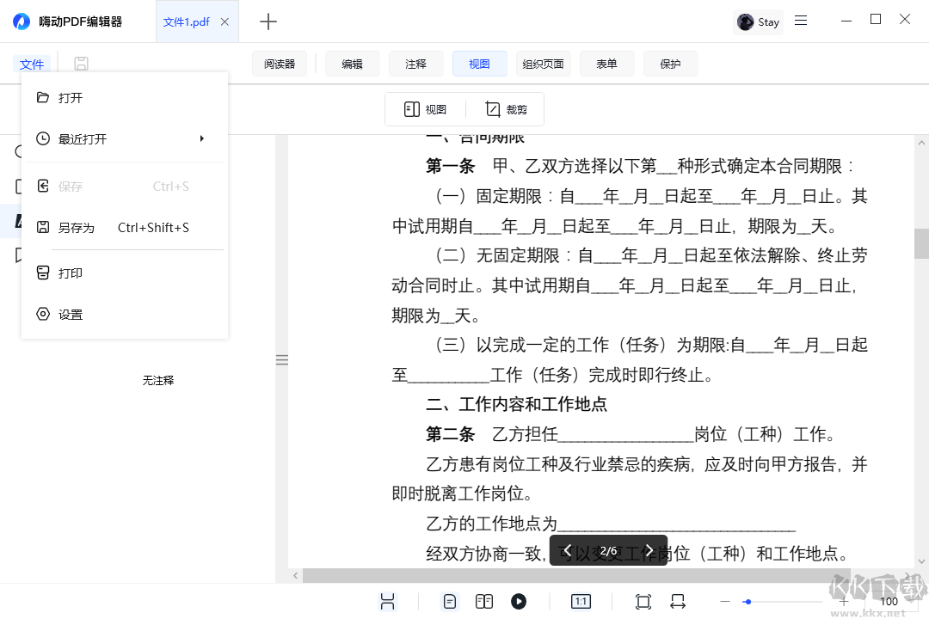Viewport: 929px width, 619px height.
Task: Click the scroll down arrow
Action: (921, 561)
